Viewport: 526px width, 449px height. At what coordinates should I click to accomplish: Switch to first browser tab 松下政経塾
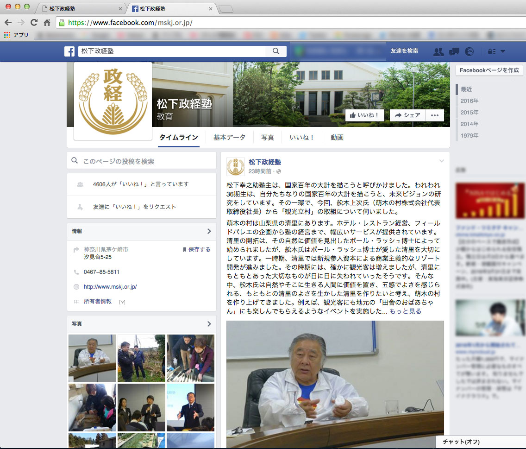pyautogui.click(x=81, y=8)
